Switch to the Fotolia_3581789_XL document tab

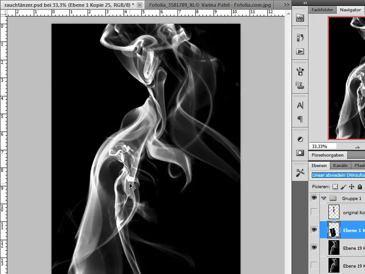point(210,5)
